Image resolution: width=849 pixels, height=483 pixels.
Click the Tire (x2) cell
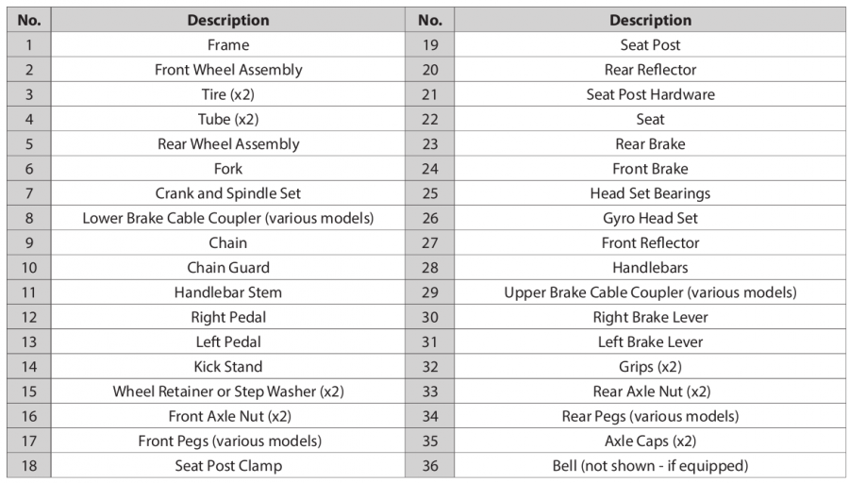point(228,94)
